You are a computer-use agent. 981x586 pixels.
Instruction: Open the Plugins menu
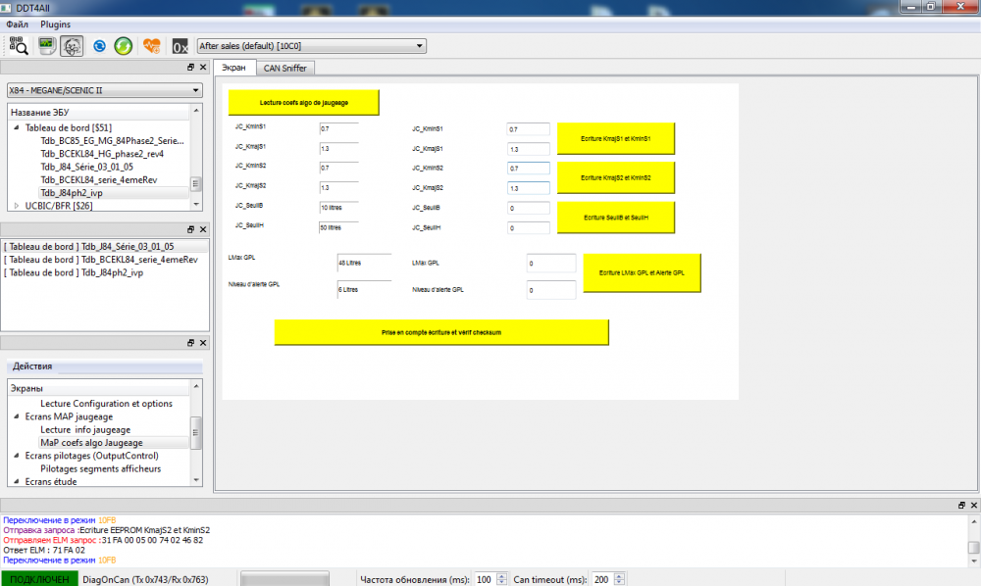(55, 24)
